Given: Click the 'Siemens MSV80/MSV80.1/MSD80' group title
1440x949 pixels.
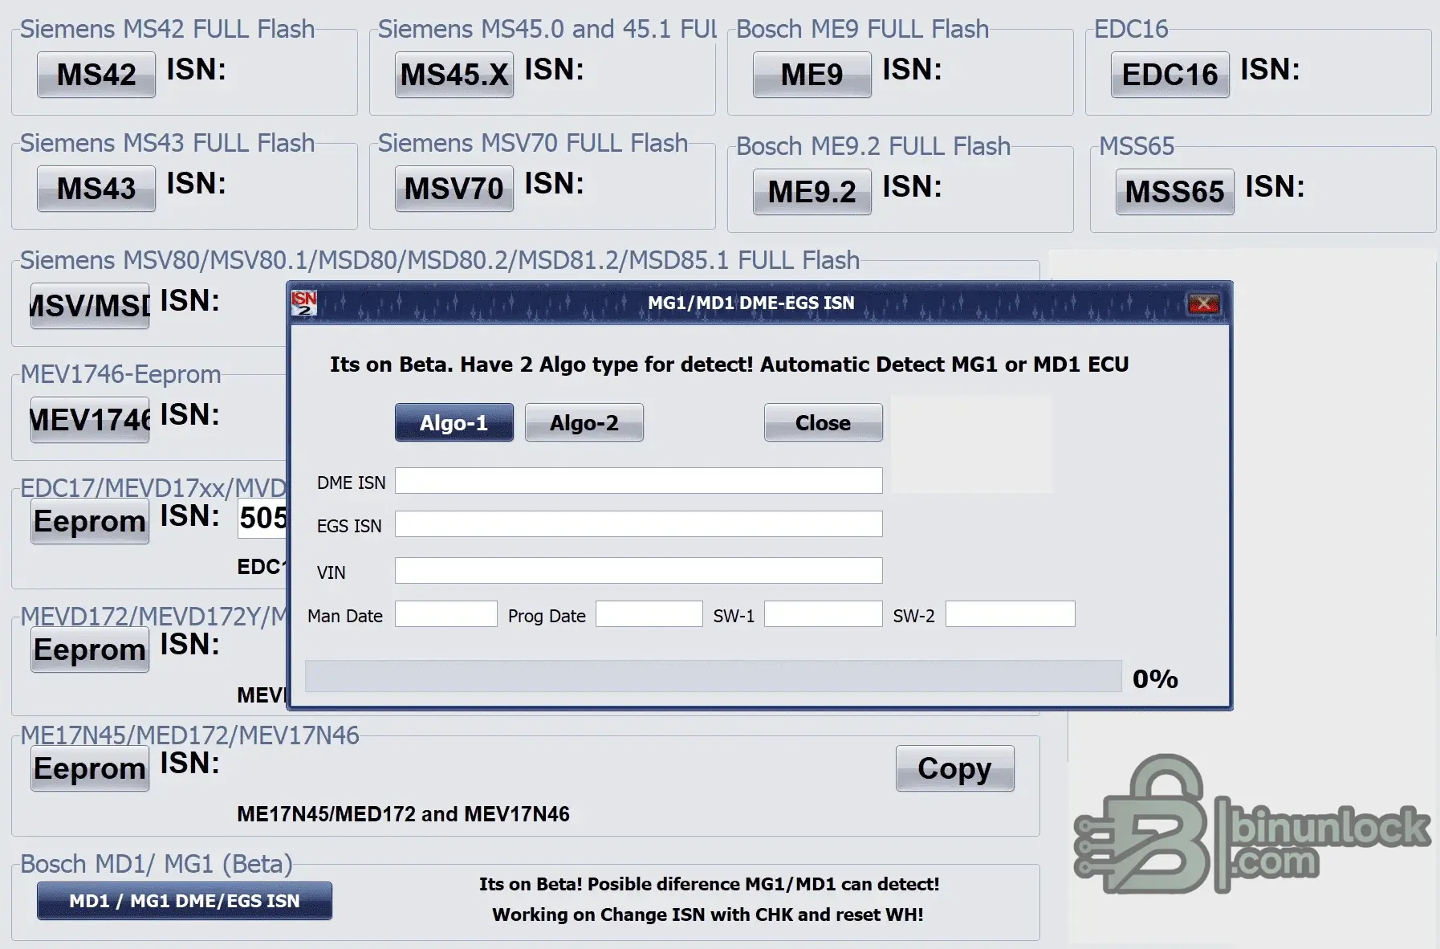Looking at the screenshot, I should point(440,260).
